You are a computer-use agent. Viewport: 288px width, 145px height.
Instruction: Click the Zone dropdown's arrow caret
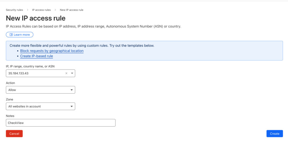pos(72,106)
